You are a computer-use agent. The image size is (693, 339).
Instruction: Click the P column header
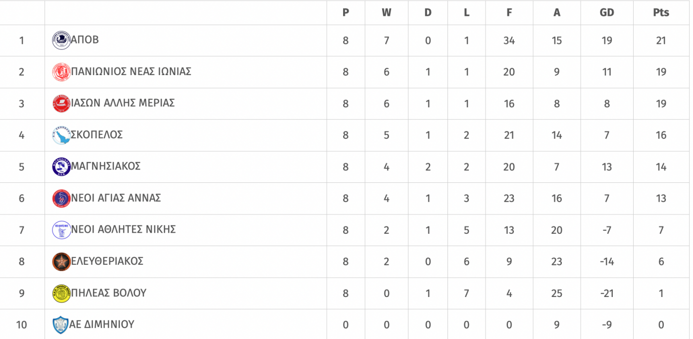point(346,13)
